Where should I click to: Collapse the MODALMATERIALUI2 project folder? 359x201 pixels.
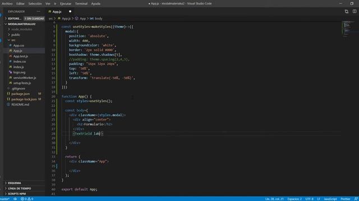[24, 24]
